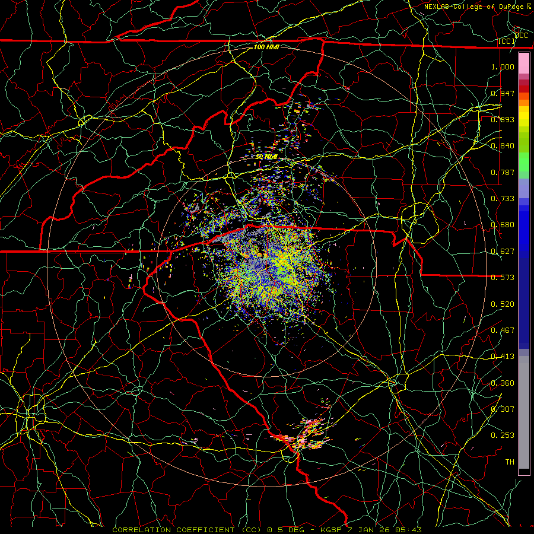Screen dimensions: 534x534
Task: Select the 0.893 legend value
Action: pos(503,119)
